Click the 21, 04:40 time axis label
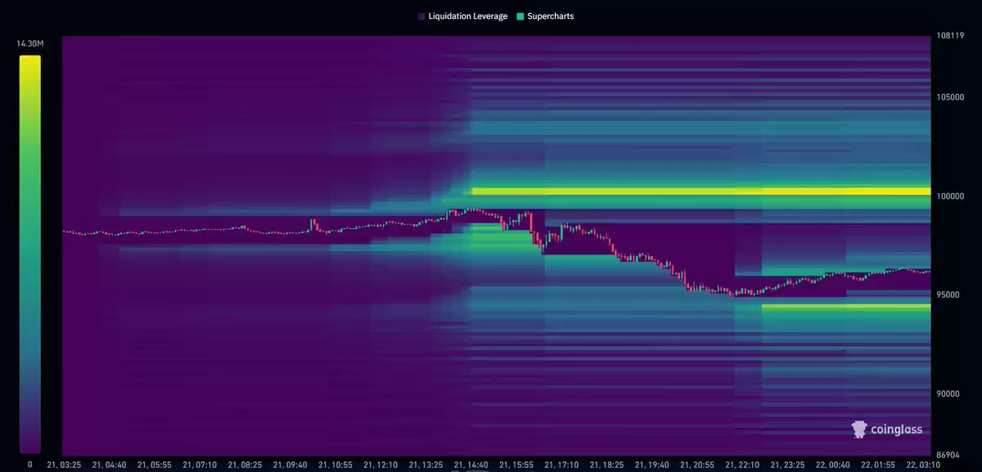Screen dimensions: 982x472 [110, 465]
